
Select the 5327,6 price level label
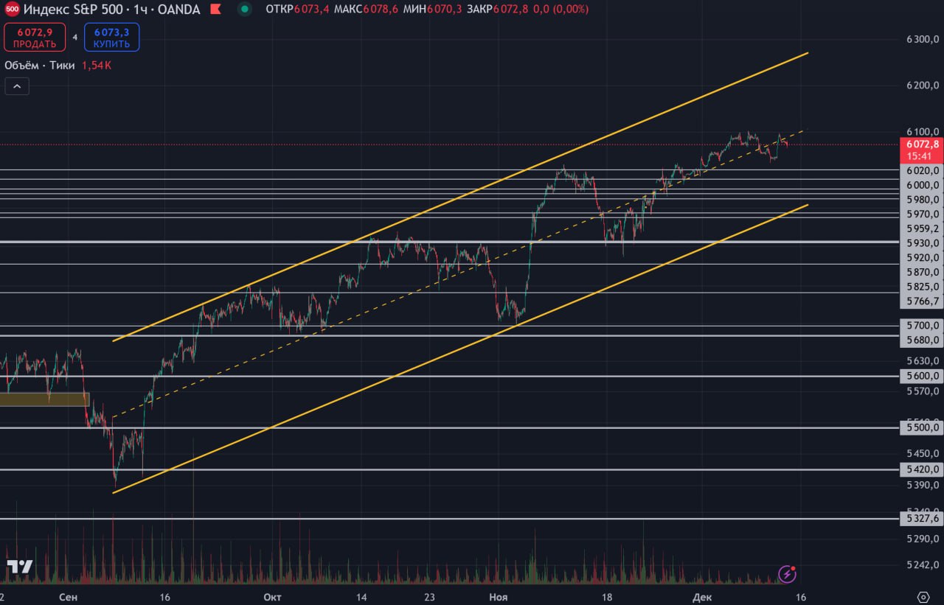[922, 519]
